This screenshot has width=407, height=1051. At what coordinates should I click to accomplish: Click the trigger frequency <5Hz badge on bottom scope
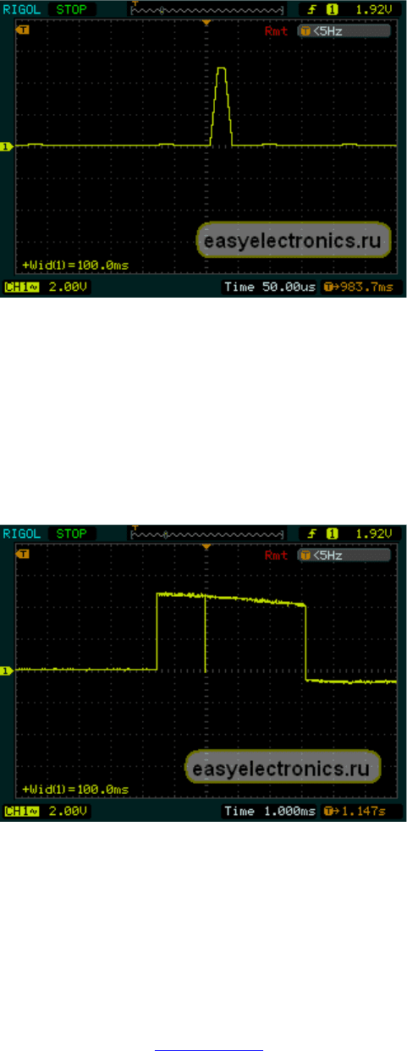(345, 556)
